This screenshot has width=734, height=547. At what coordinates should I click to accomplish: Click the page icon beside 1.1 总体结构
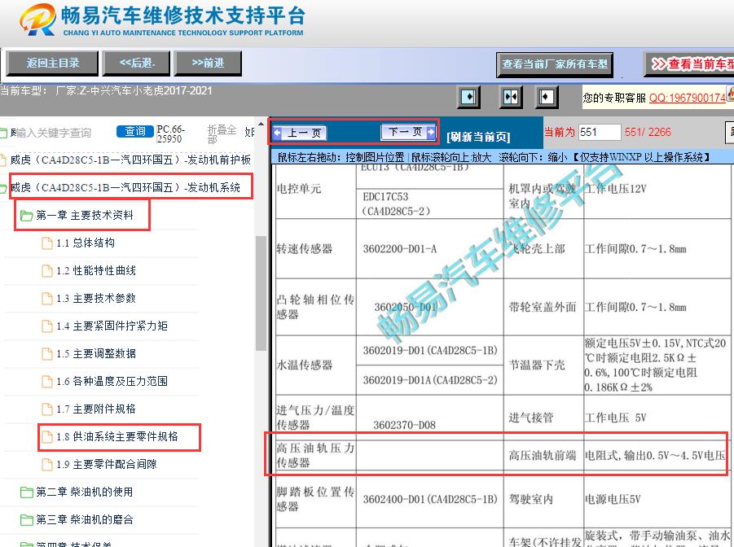pos(46,243)
